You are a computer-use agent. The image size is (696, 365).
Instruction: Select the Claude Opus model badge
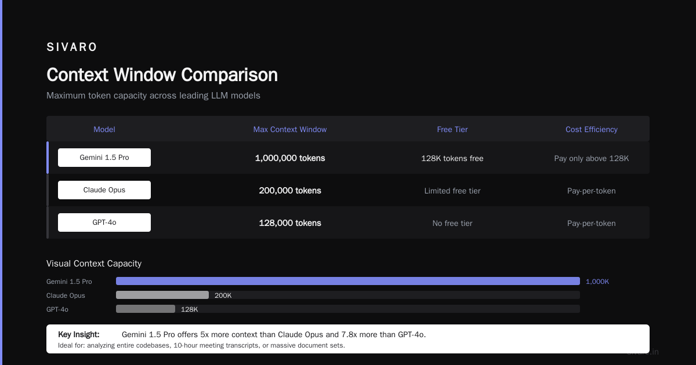pos(104,190)
